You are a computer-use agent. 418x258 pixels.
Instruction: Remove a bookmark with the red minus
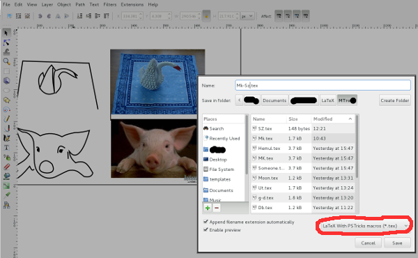tap(217, 208)
